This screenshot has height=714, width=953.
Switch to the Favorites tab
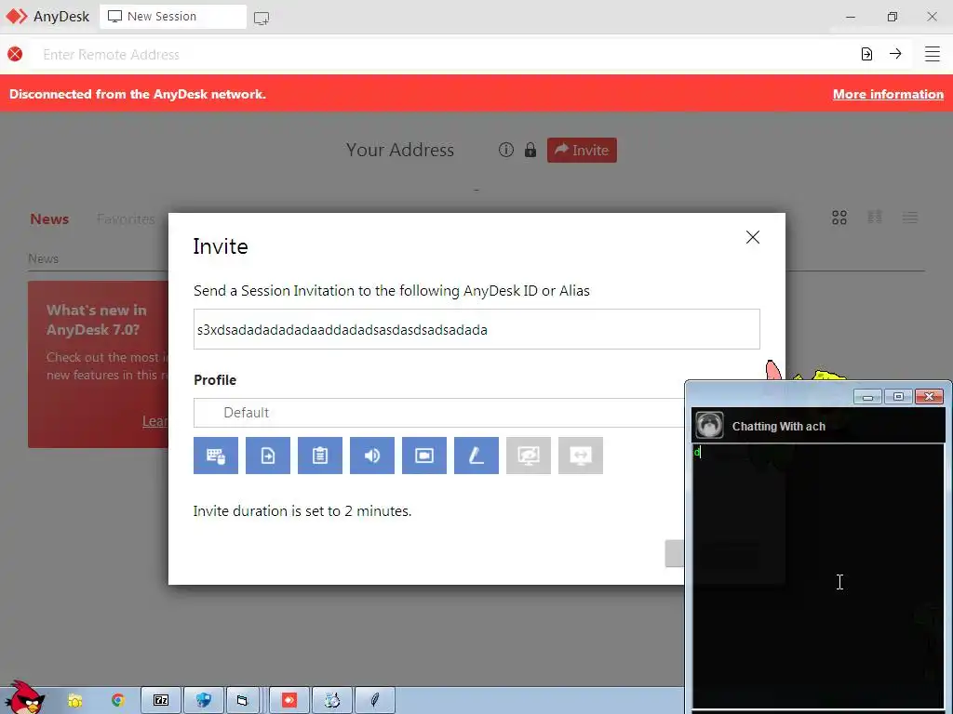tap(126, 219)
